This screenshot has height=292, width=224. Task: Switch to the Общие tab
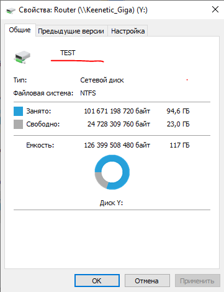20,30
